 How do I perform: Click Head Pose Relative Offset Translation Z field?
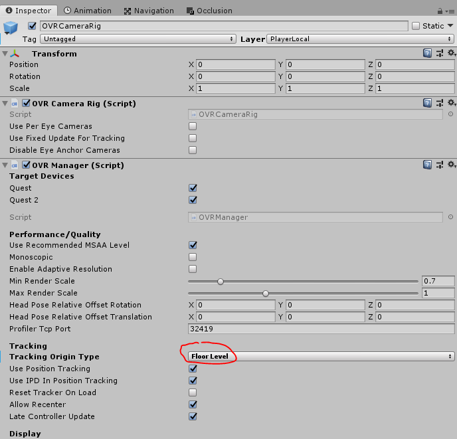click(x=415, y=317)
